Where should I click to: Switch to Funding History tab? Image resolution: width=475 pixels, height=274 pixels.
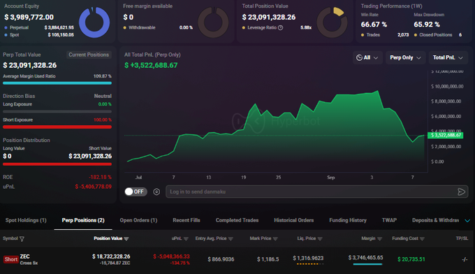coord(348,220)
